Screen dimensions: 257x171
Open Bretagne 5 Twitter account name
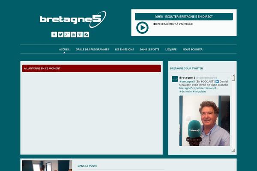pyautogui.click(x=187, y=77)
